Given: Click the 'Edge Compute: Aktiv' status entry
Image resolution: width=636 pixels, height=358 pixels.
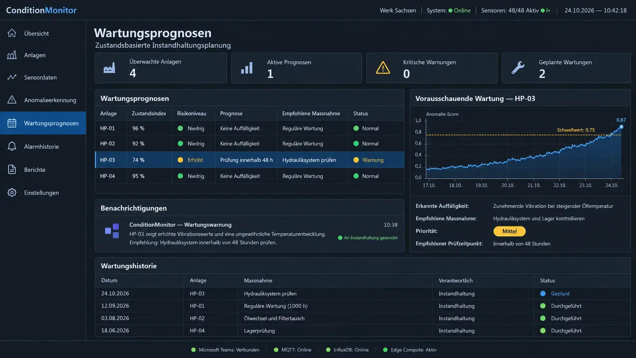Looking at the screenshot, I should 410,350.
